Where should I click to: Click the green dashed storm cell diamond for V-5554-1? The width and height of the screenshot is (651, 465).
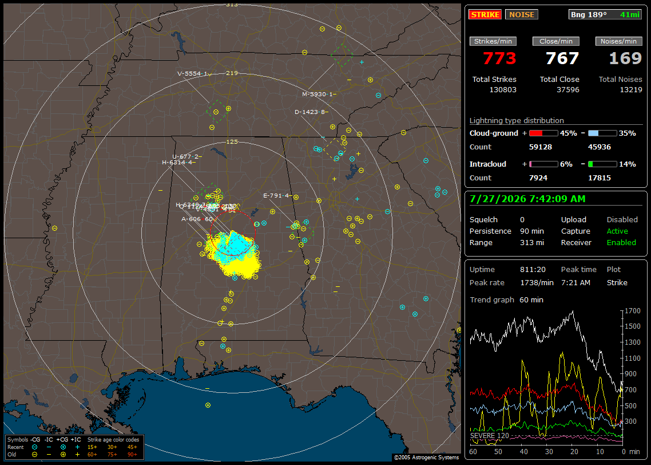pyautogui.click(x=217, y=112)
